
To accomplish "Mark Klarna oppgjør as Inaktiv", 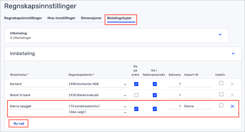I will tap(221, 105).
